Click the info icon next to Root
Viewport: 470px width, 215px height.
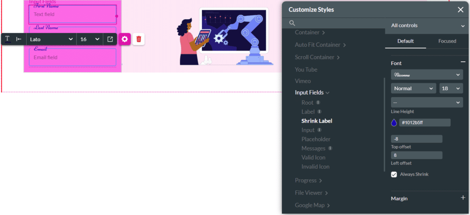(318, 102)
